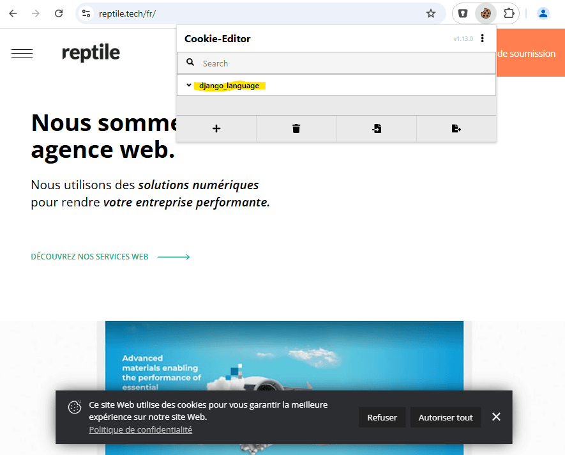Import cookies via the import icon
Image resolution: width=565 pixels, height=455 pixels.
coord(376,128)
